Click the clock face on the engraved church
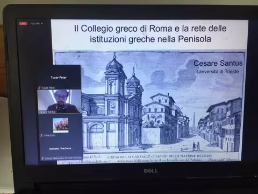This screenshot has height=194, width=258. tap(112, 105)
